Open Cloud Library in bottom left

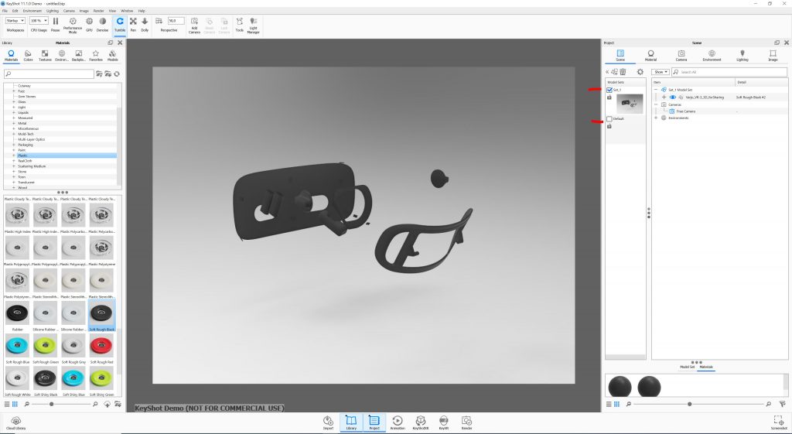(15, 422)
